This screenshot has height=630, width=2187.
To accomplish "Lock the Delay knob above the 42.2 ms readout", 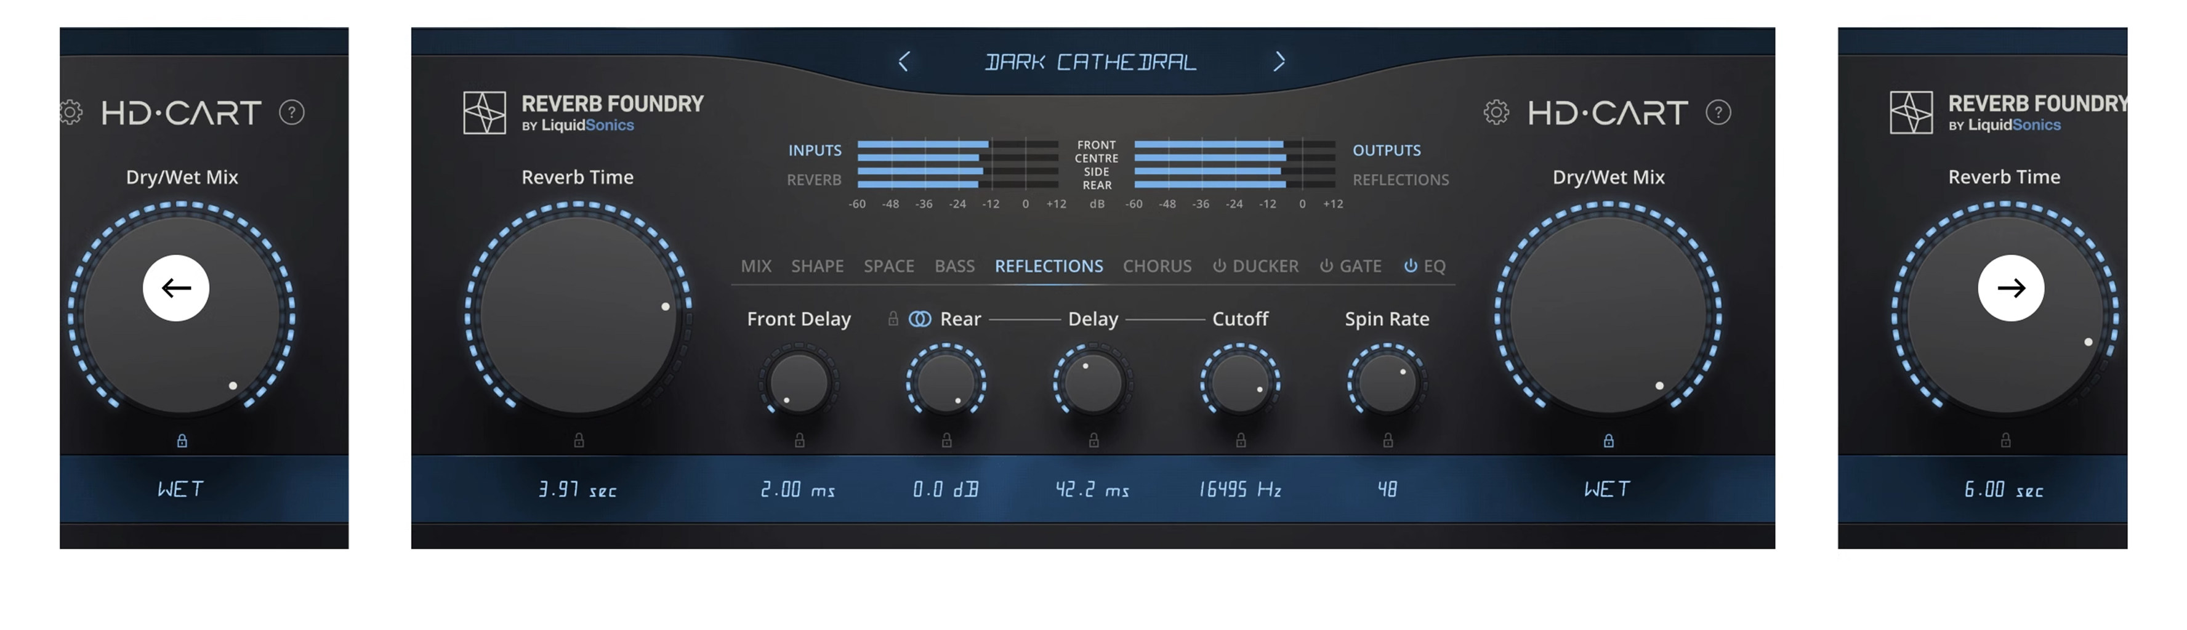I will tap(1093, 440).
